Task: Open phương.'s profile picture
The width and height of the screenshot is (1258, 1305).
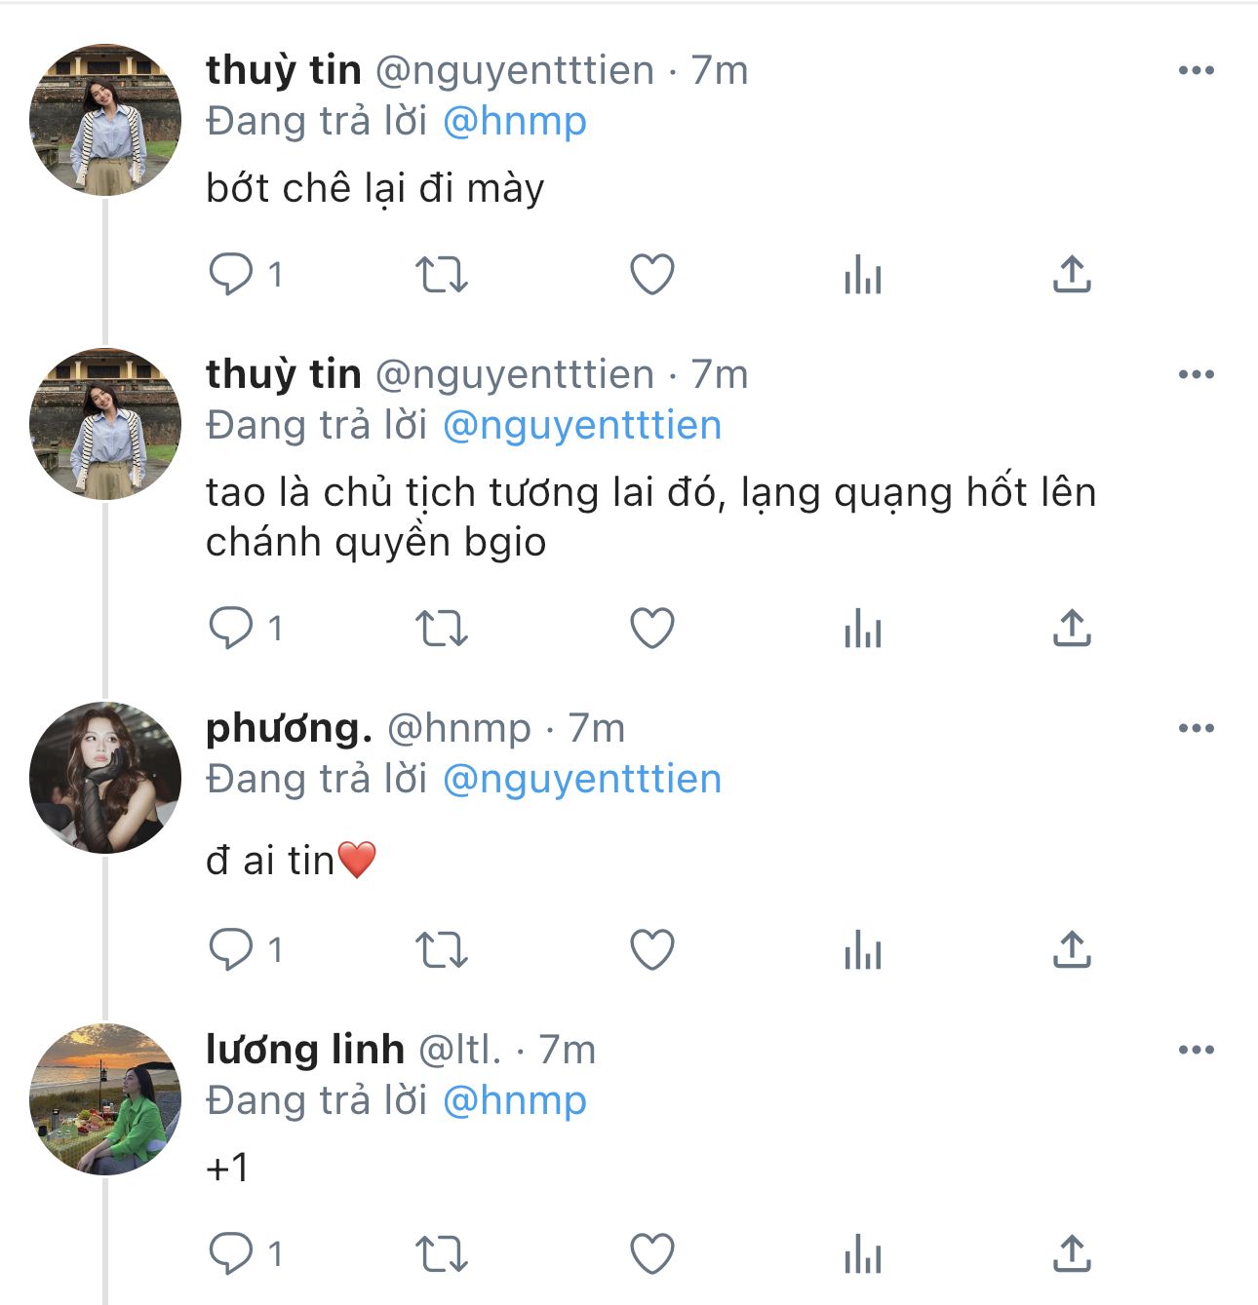Action: (x=105, y=777)
